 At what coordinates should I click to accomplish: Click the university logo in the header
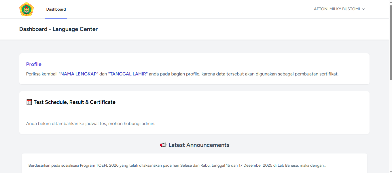click(26, 9)
